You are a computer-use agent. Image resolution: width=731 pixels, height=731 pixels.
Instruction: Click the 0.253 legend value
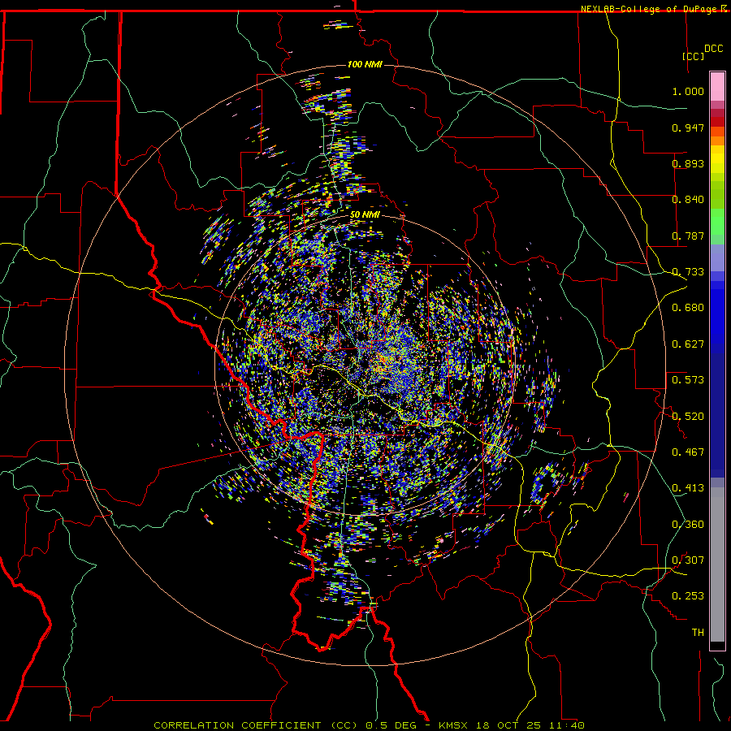click(x=688, y=596)
